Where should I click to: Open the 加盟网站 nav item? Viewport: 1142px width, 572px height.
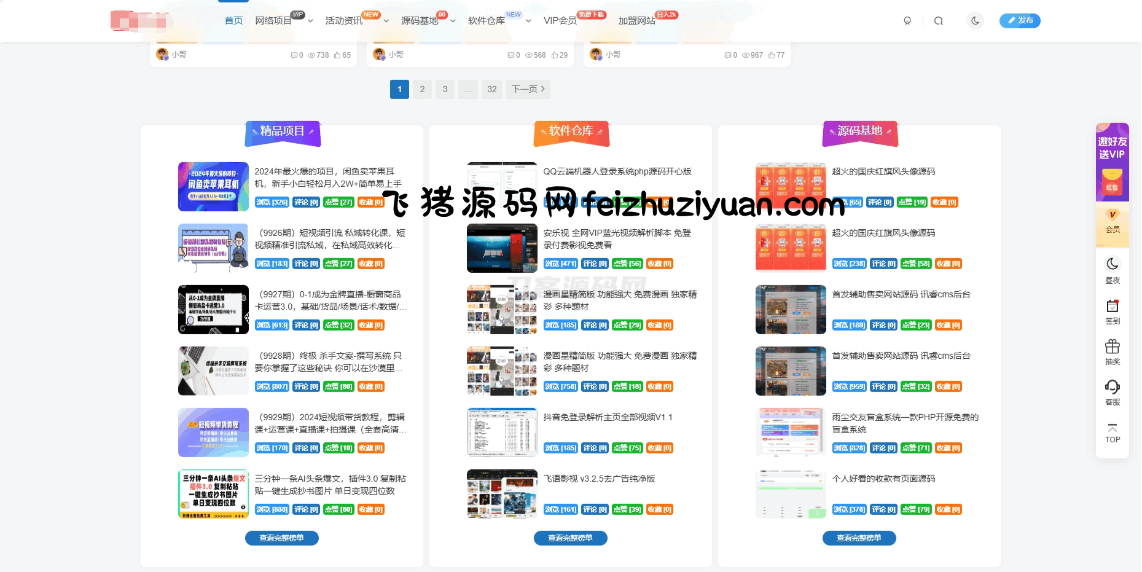[x=636, y=21]
